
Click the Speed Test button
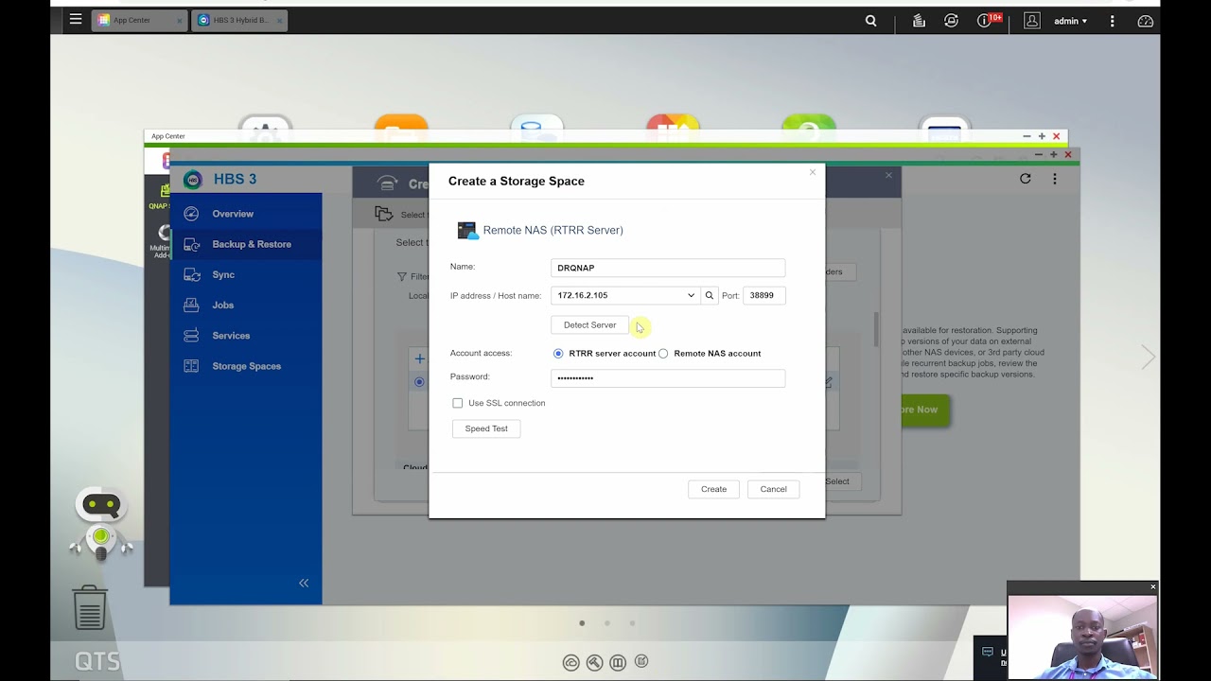coord(486,428)
